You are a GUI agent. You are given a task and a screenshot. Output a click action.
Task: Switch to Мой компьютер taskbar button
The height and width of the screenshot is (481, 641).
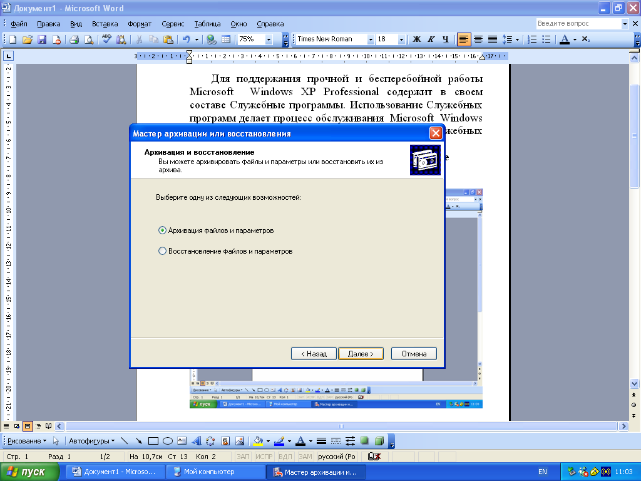(215, 472)
